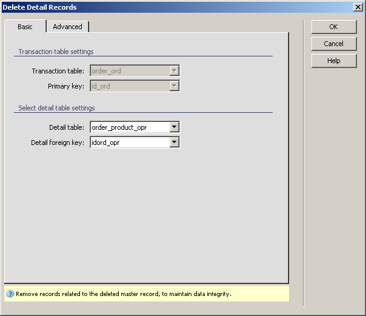366x316 pixels.
Task: Click the 'Detail table:' label
Action: point(67,127)
